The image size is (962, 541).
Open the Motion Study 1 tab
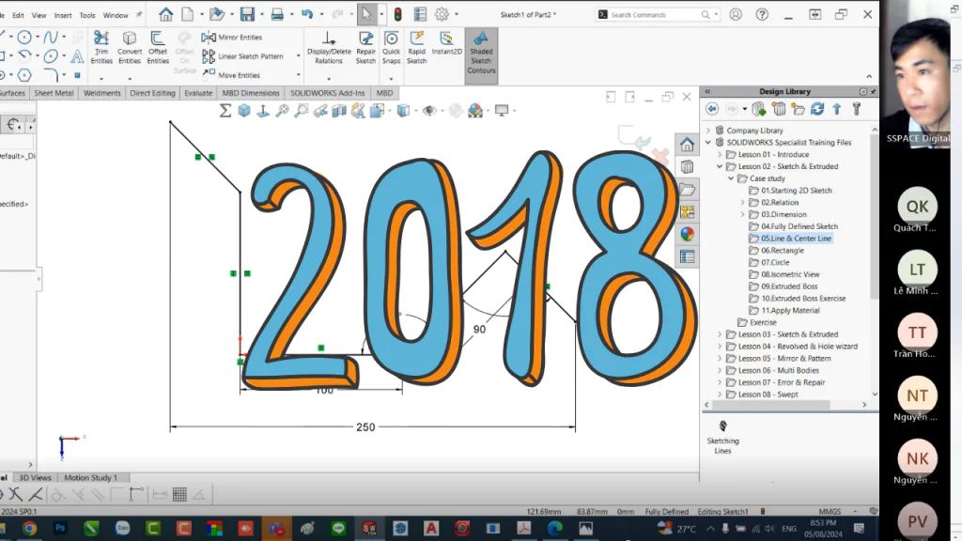tap(91, 478)
